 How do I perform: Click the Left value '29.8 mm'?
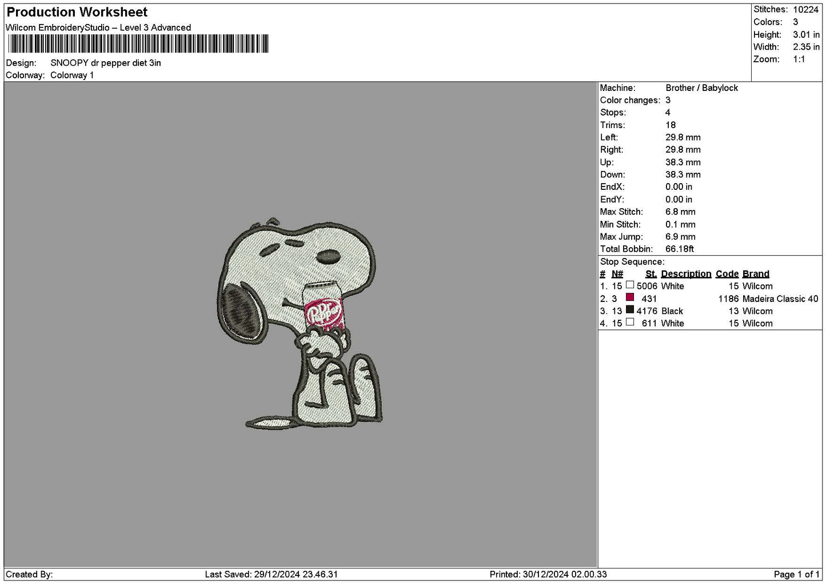pos(683,137)
